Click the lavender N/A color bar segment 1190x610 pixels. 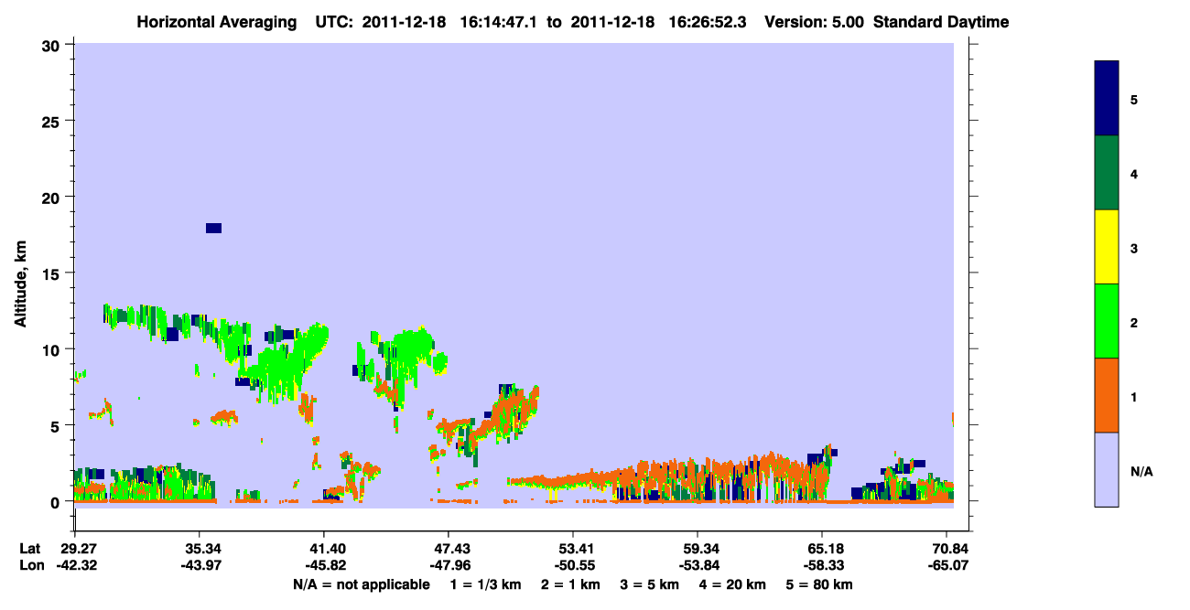[1107, 469]
